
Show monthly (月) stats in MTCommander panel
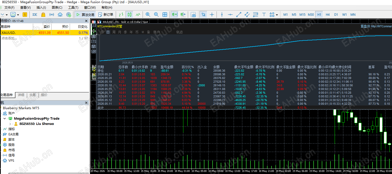coord(120,32)
